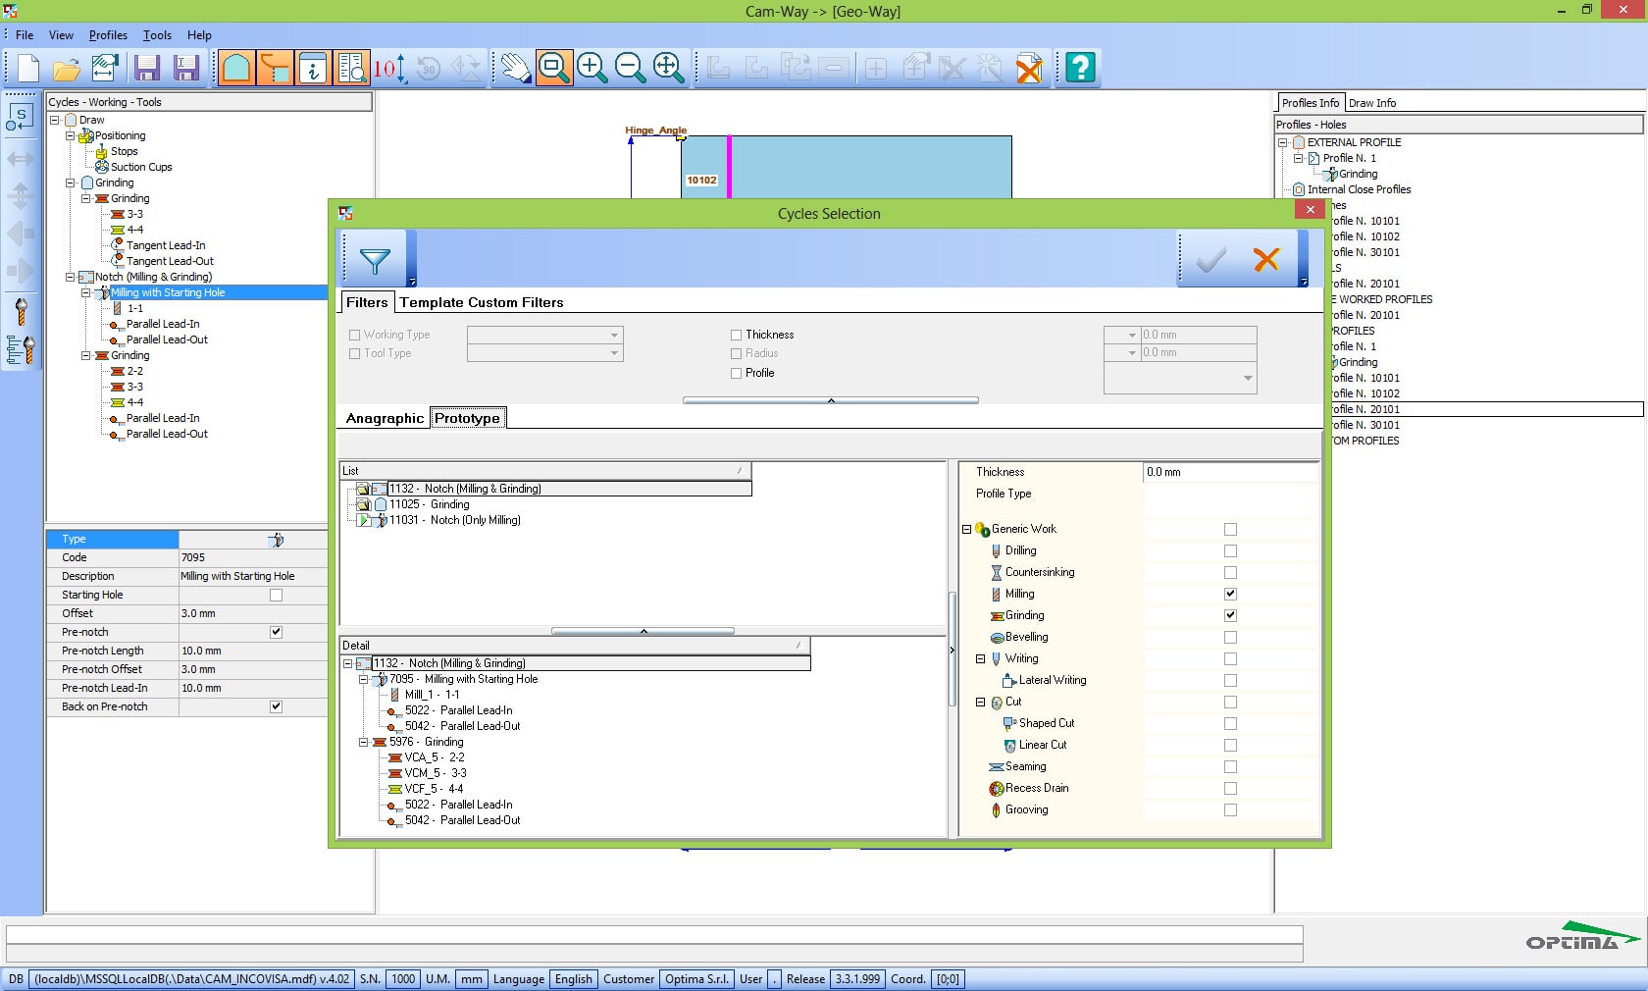Click the filter funnel icon in dialog
Image resolution: width=1648 pixels, height=991 pixels.
(375, 260)
